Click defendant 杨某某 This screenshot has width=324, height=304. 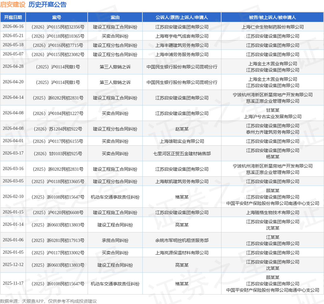(x=273, y=157)
